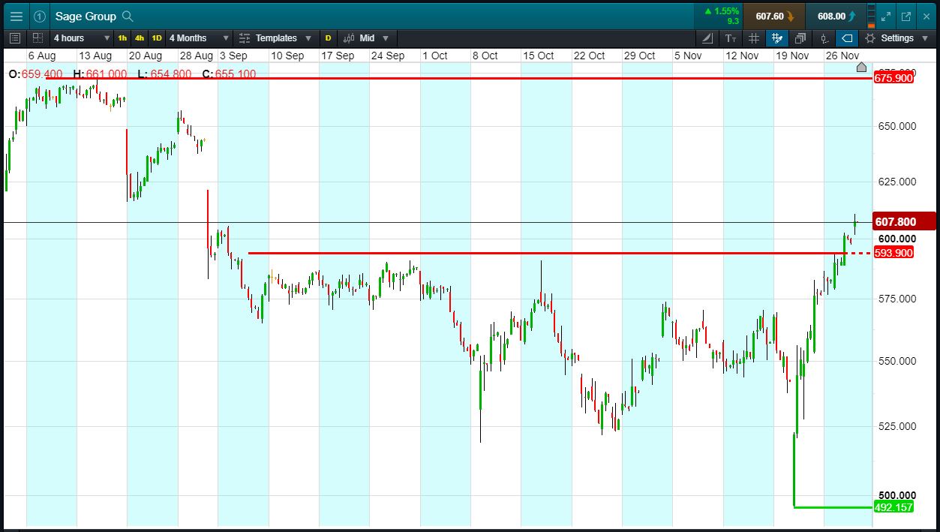Screen dimensions: 940x532
Task: Click the Settings gear icon
Action: pos(870,38)
